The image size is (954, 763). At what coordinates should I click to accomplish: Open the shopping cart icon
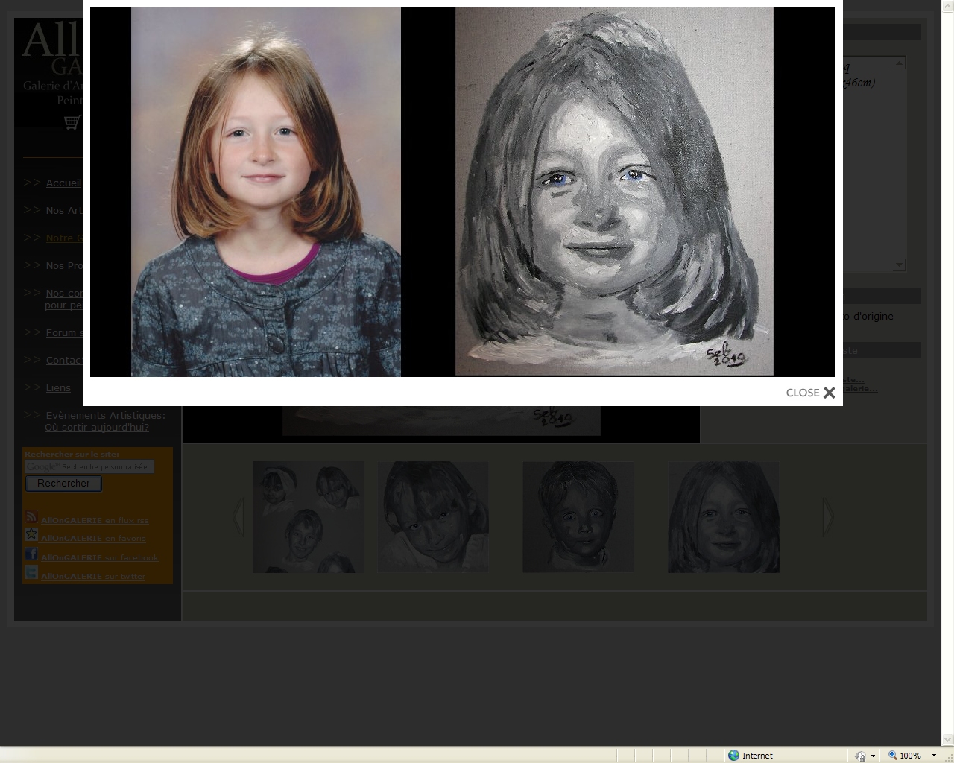tap(72, 121)
